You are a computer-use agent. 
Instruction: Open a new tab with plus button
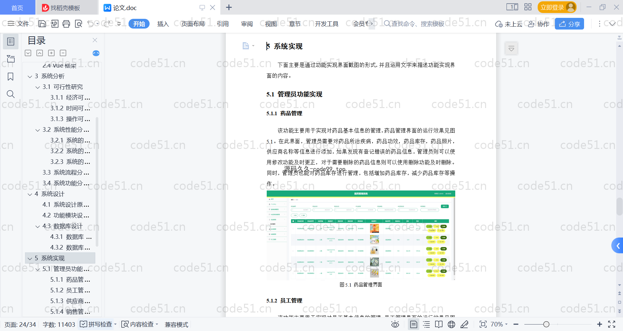tap(229, 7)
